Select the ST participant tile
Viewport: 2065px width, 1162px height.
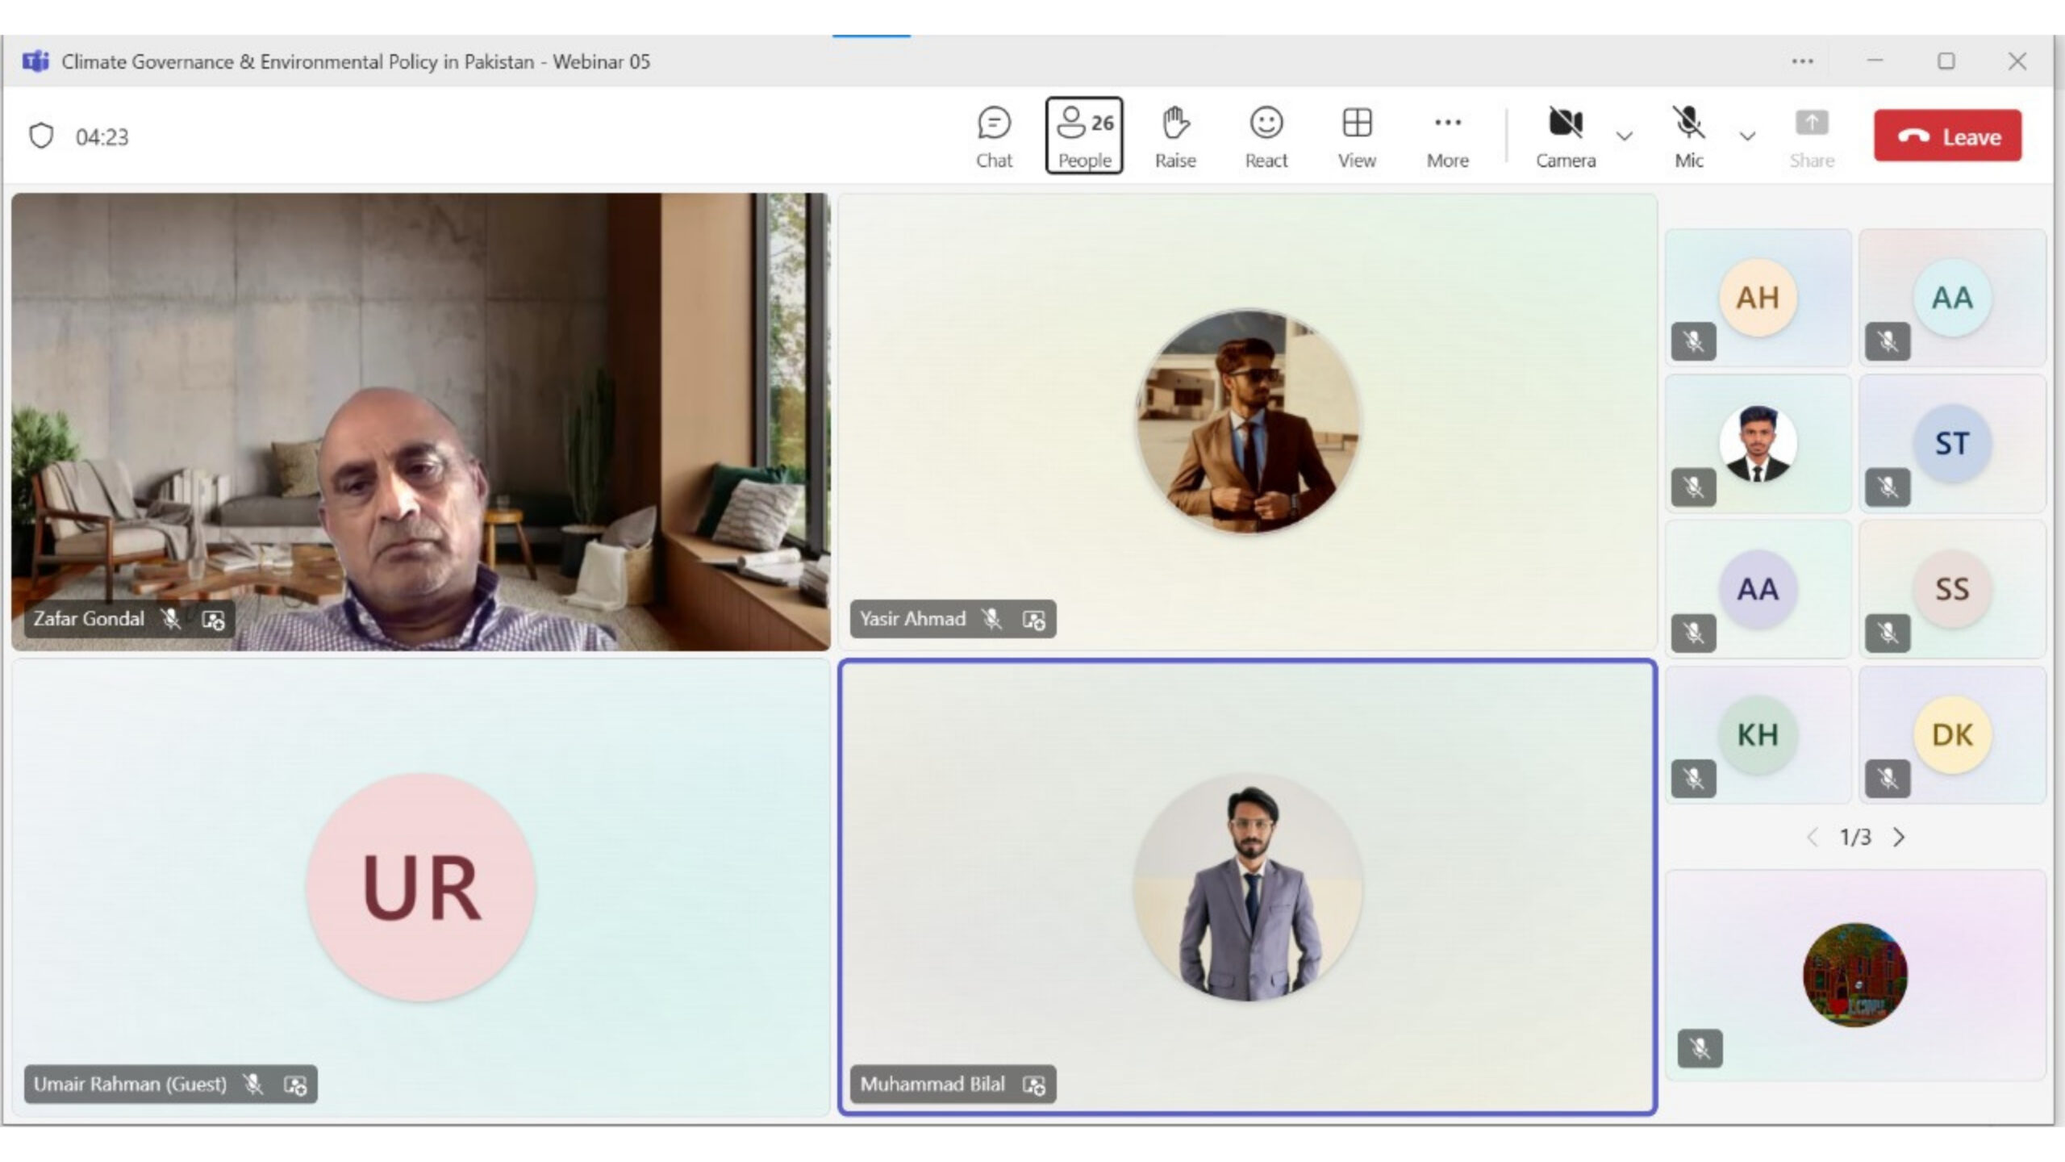coord(1952,443)
